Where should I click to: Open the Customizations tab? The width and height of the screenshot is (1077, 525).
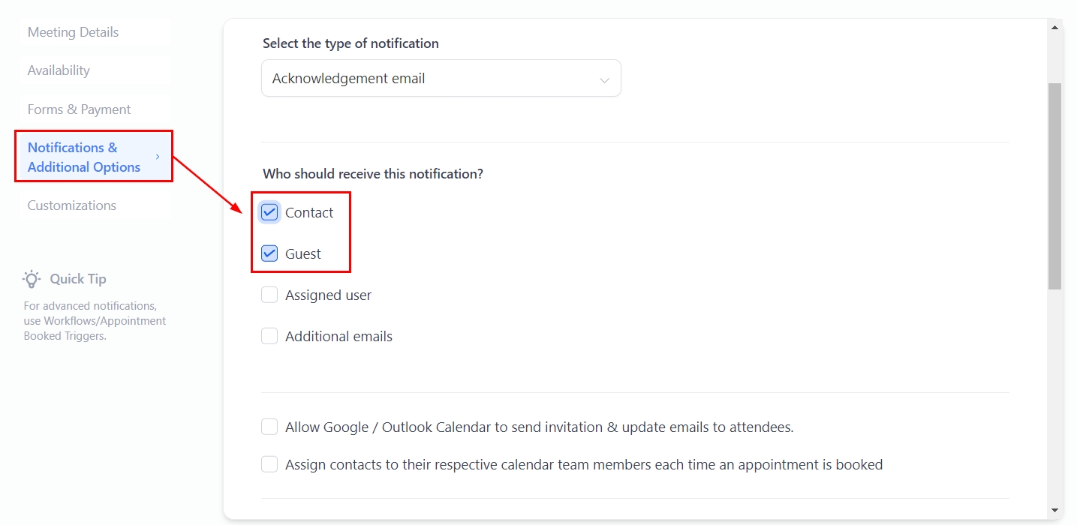[71, 205]
